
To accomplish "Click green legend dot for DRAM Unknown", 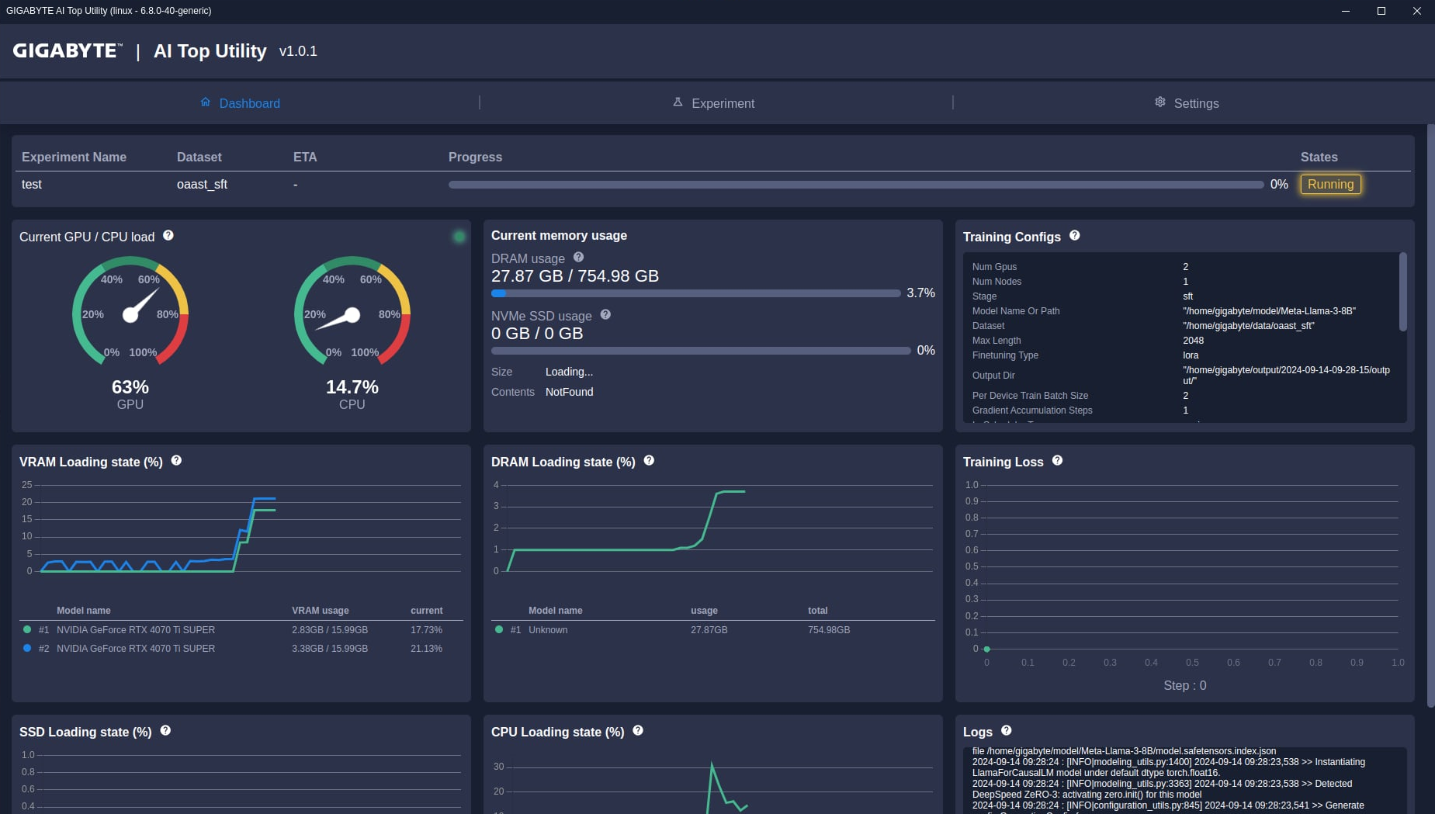I will tap(499, 629).
